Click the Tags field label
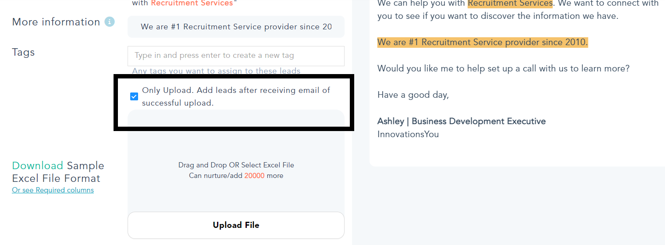Image resolution: width=665 pixels, height=245 pixels. 23,52
